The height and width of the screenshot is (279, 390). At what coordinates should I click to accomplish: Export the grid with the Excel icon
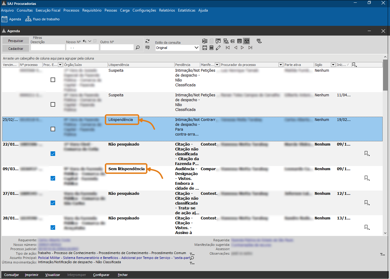click(205, 41)
